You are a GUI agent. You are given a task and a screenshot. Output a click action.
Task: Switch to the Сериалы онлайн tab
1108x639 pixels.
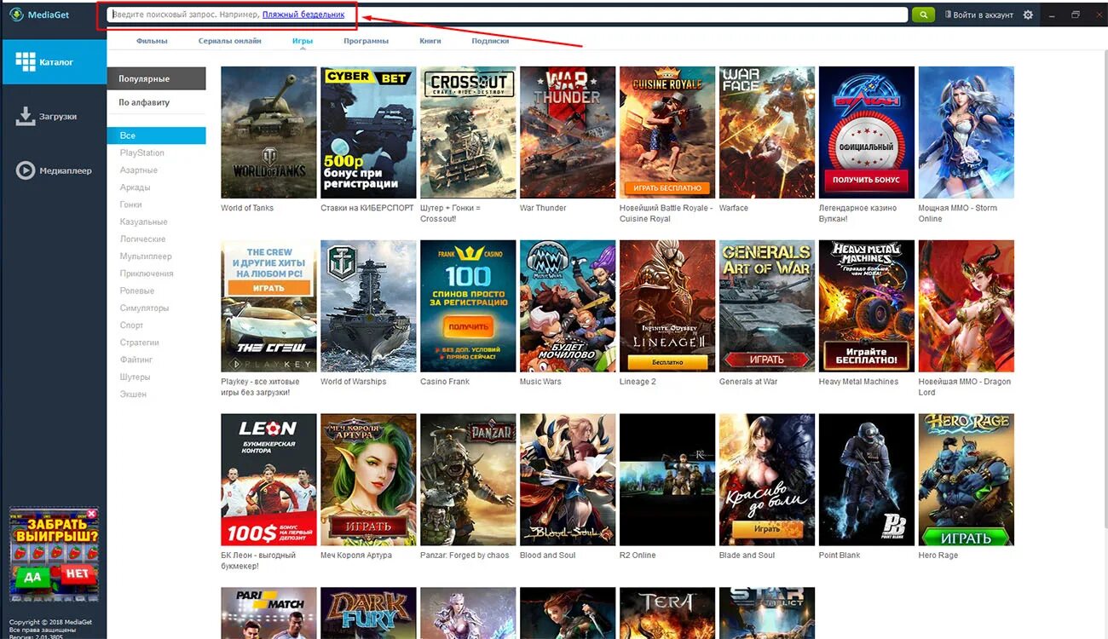click(x=230, y=41)
